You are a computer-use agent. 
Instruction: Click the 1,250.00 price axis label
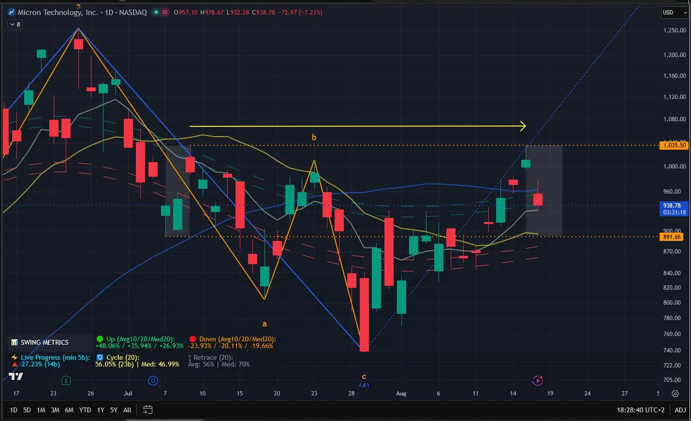click(x=675, y=30)
